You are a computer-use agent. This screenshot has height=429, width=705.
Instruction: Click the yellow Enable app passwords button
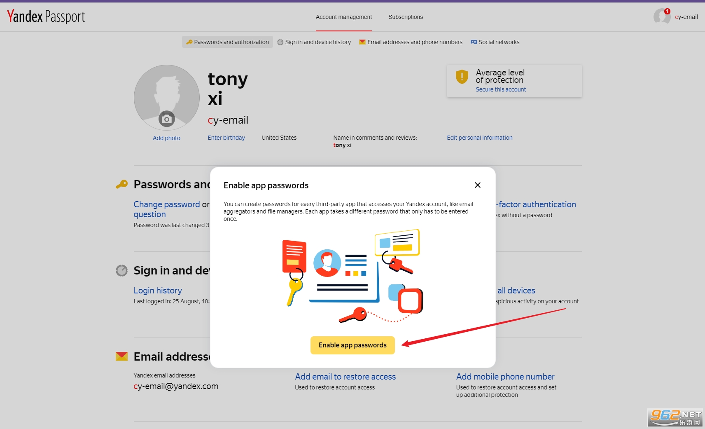tap(352, 345)
